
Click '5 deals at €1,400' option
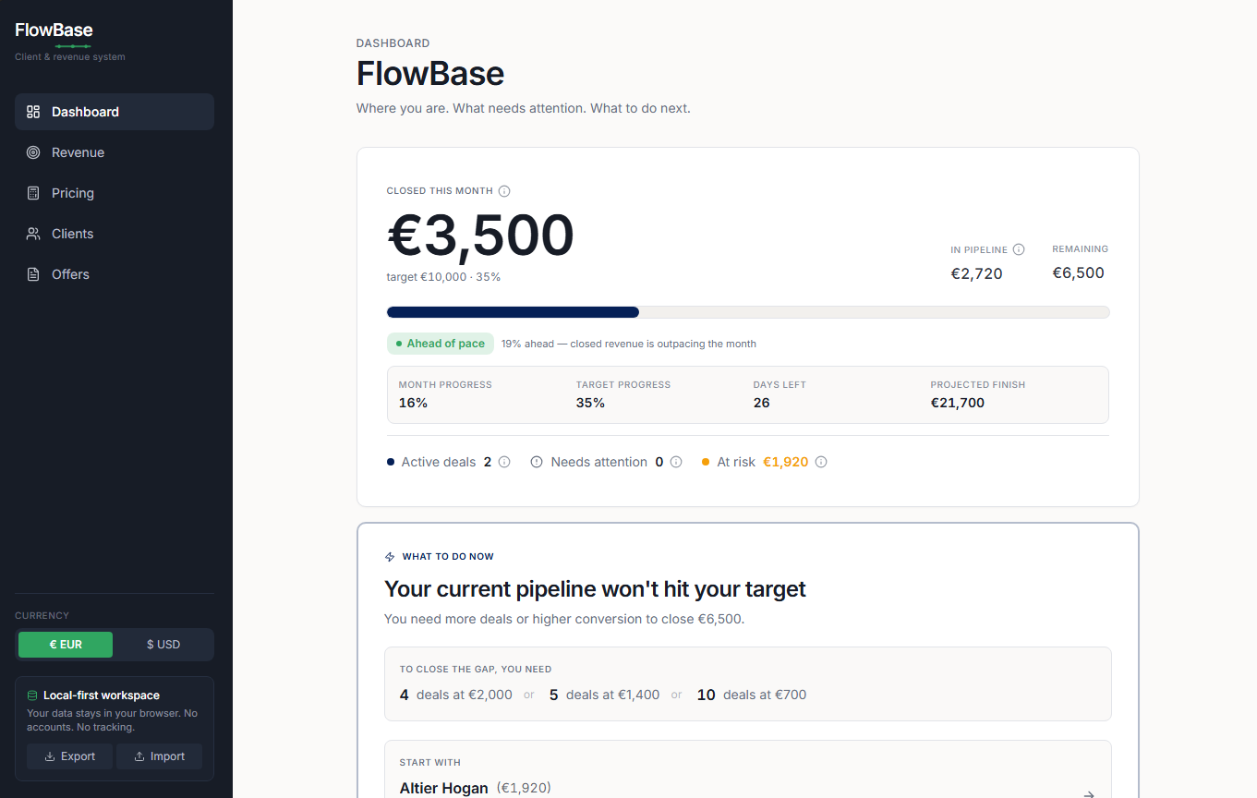605,695
